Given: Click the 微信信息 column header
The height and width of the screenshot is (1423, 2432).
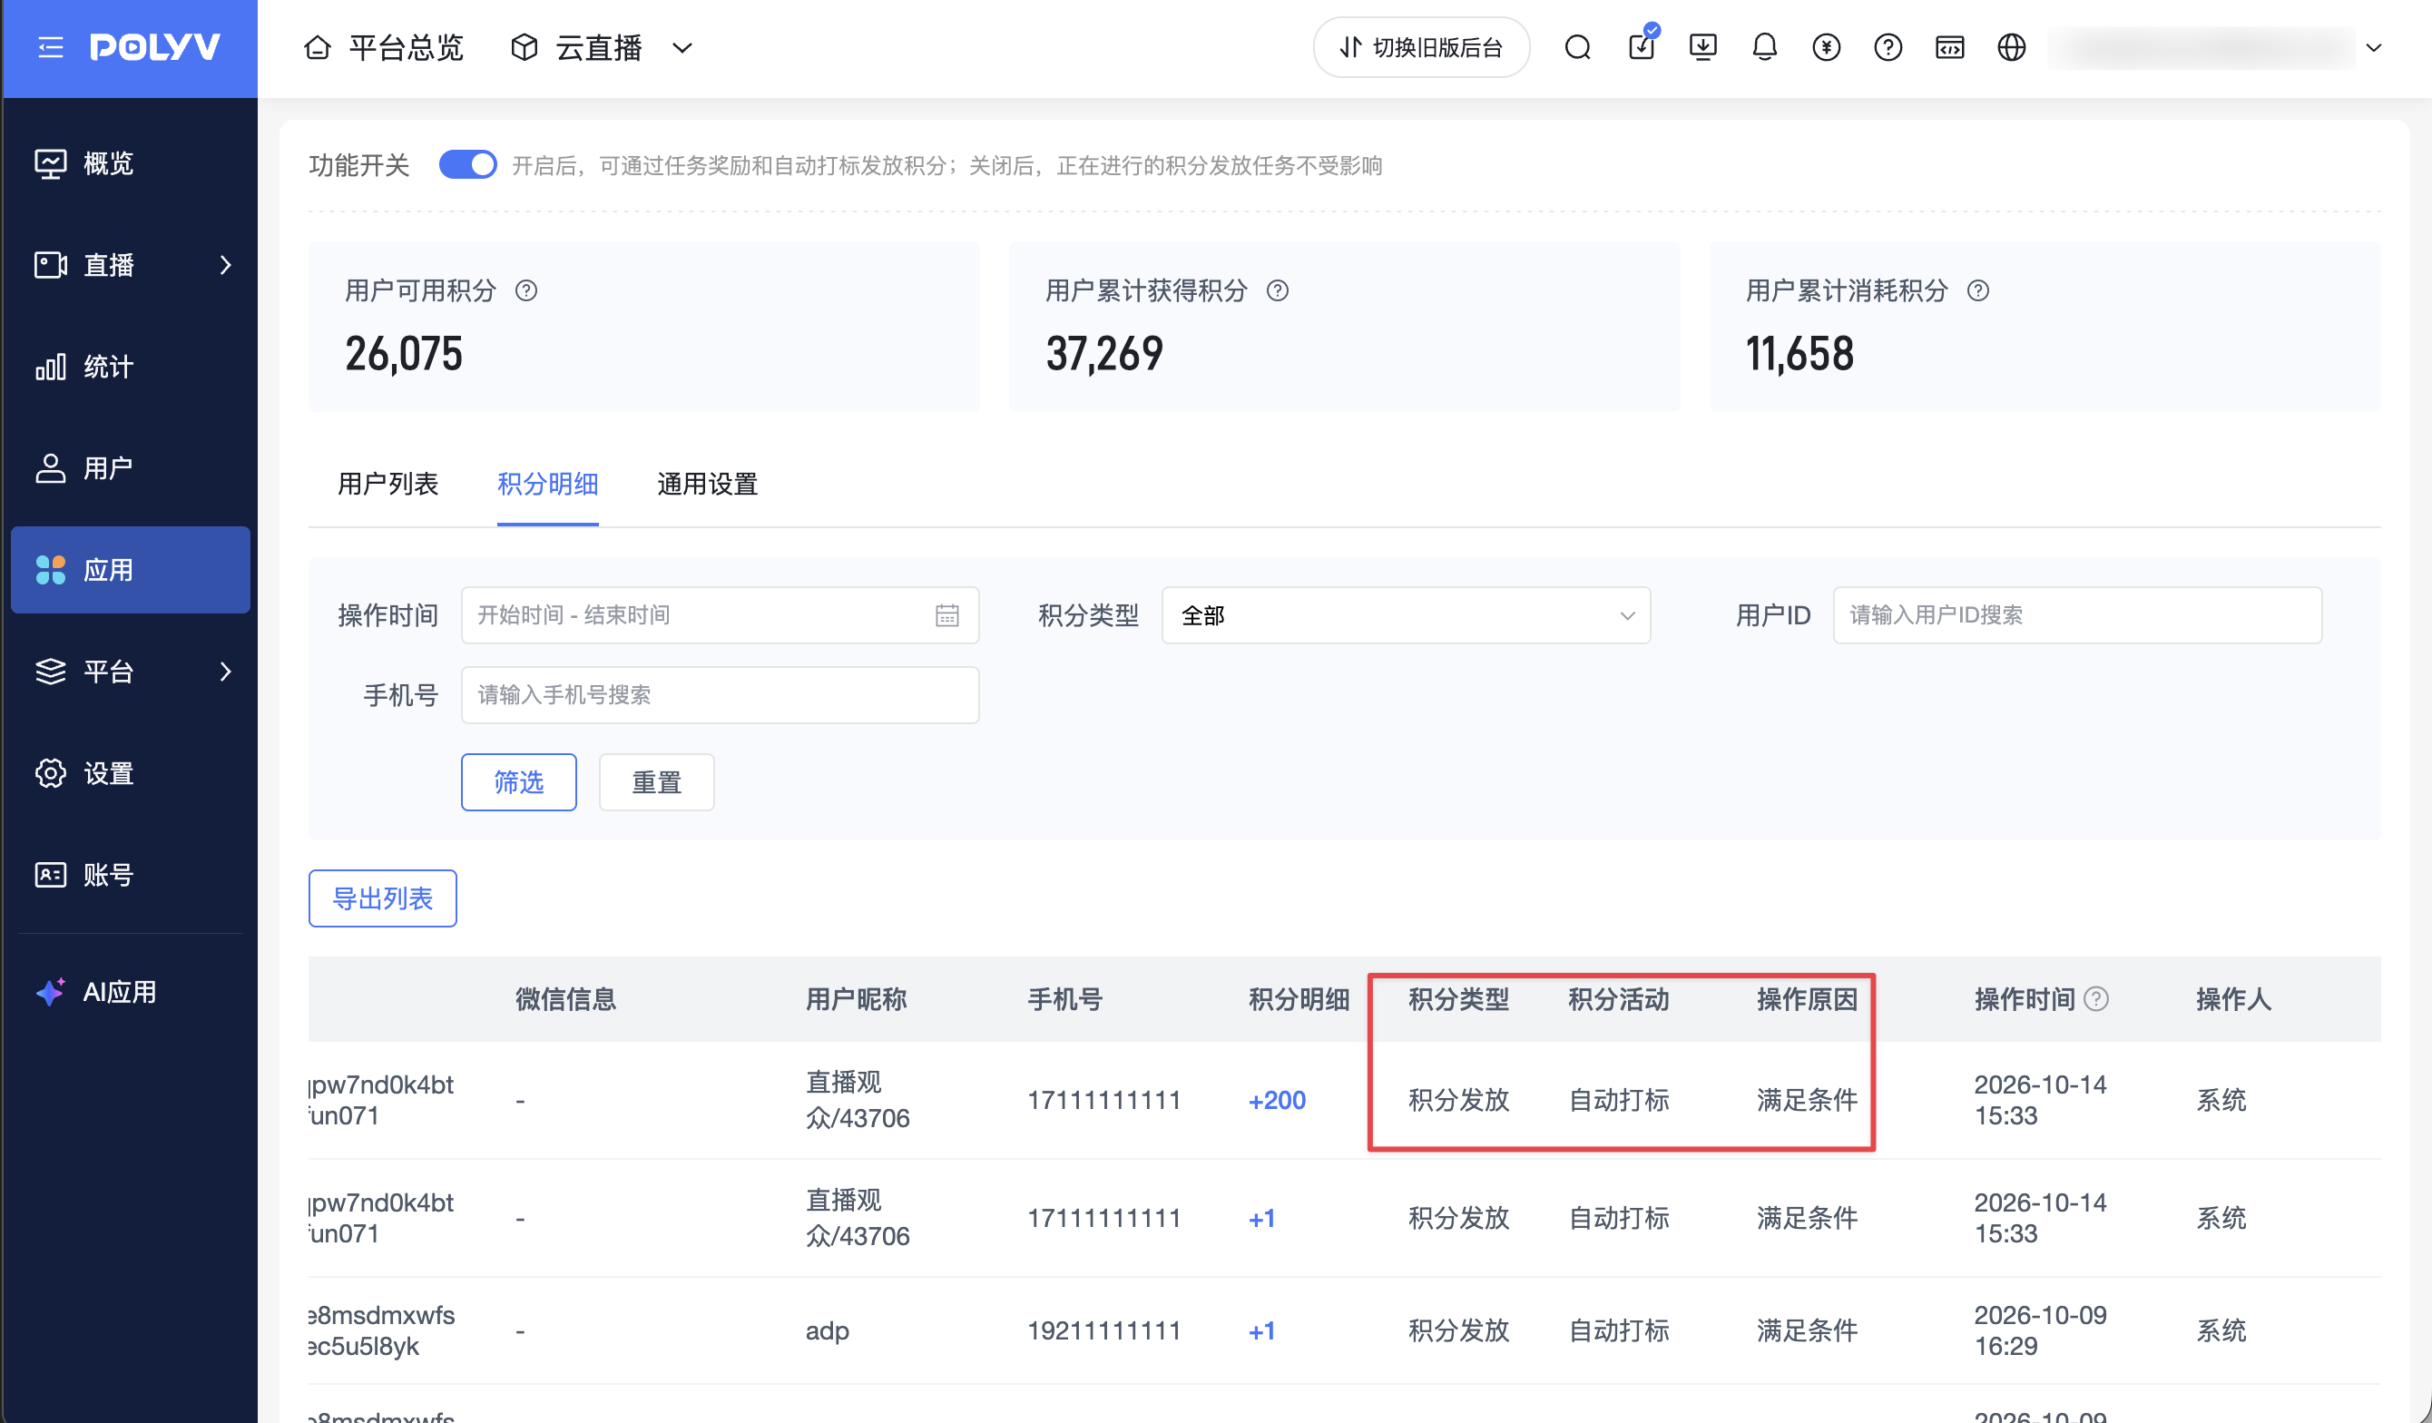Looking at the screenshot, I should [x=565, y=998].
